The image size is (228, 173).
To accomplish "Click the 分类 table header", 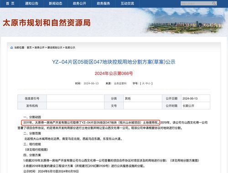I will (114, 98).
